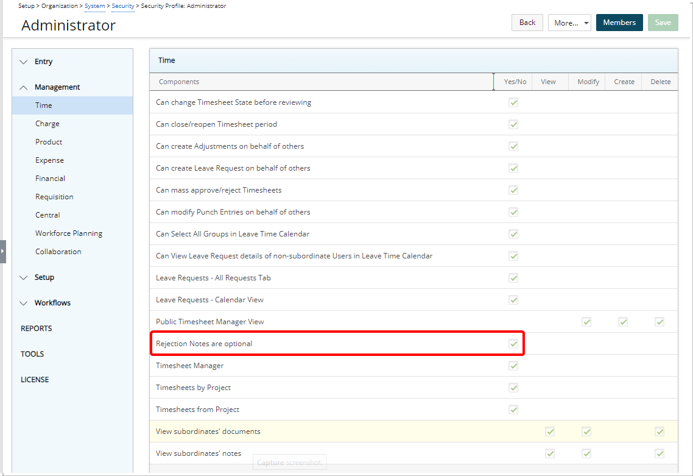Open Workforce Planning permissions
The height and width of the screenshot is (476, 693).
tap(69, 233)
